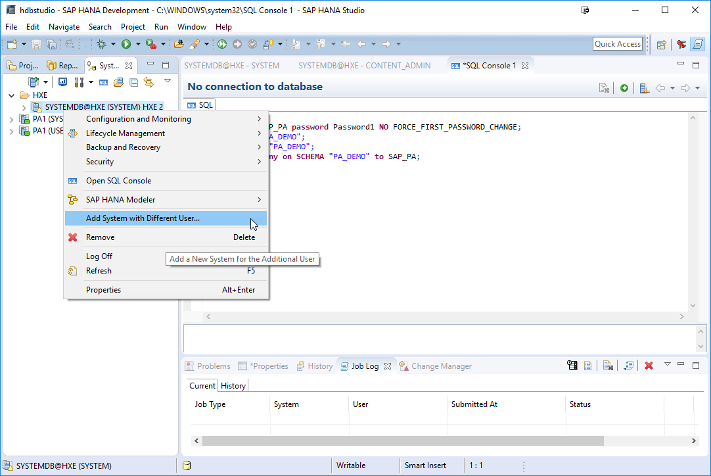The width and height of the screenshot is (711, 476).
Task: Switch to the Change Manager tab
Action: 436,366
